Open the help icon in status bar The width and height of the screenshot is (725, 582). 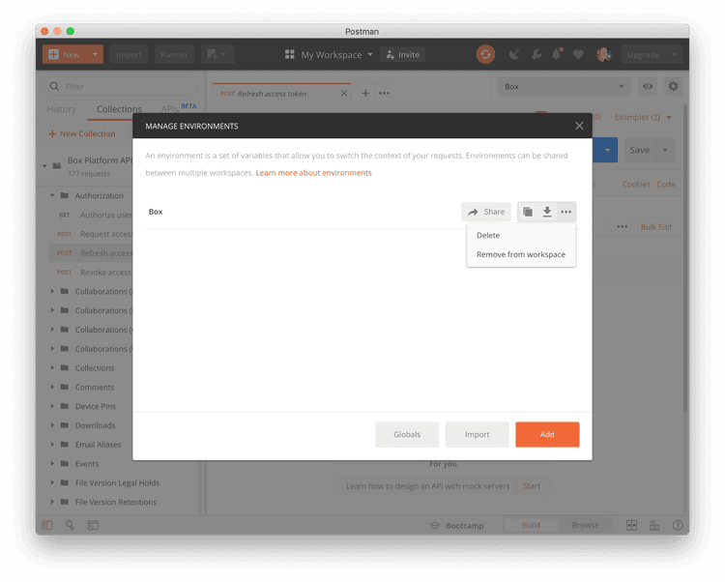tap(678, 525)
